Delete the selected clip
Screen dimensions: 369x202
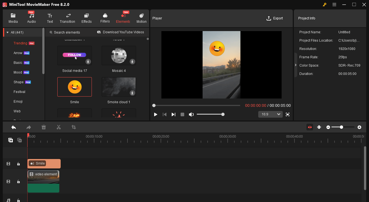44,127
